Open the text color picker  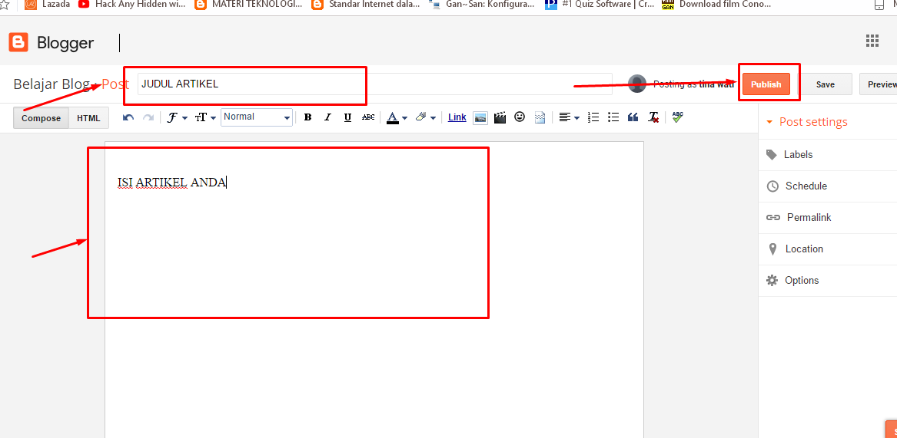click(397, 117)
